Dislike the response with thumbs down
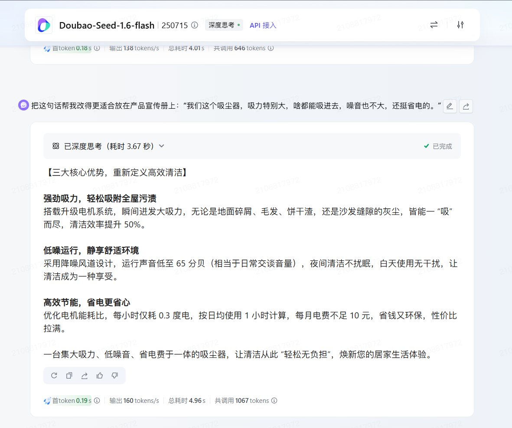512x428 pixels. pyautogui.click(x=114, y=376)
